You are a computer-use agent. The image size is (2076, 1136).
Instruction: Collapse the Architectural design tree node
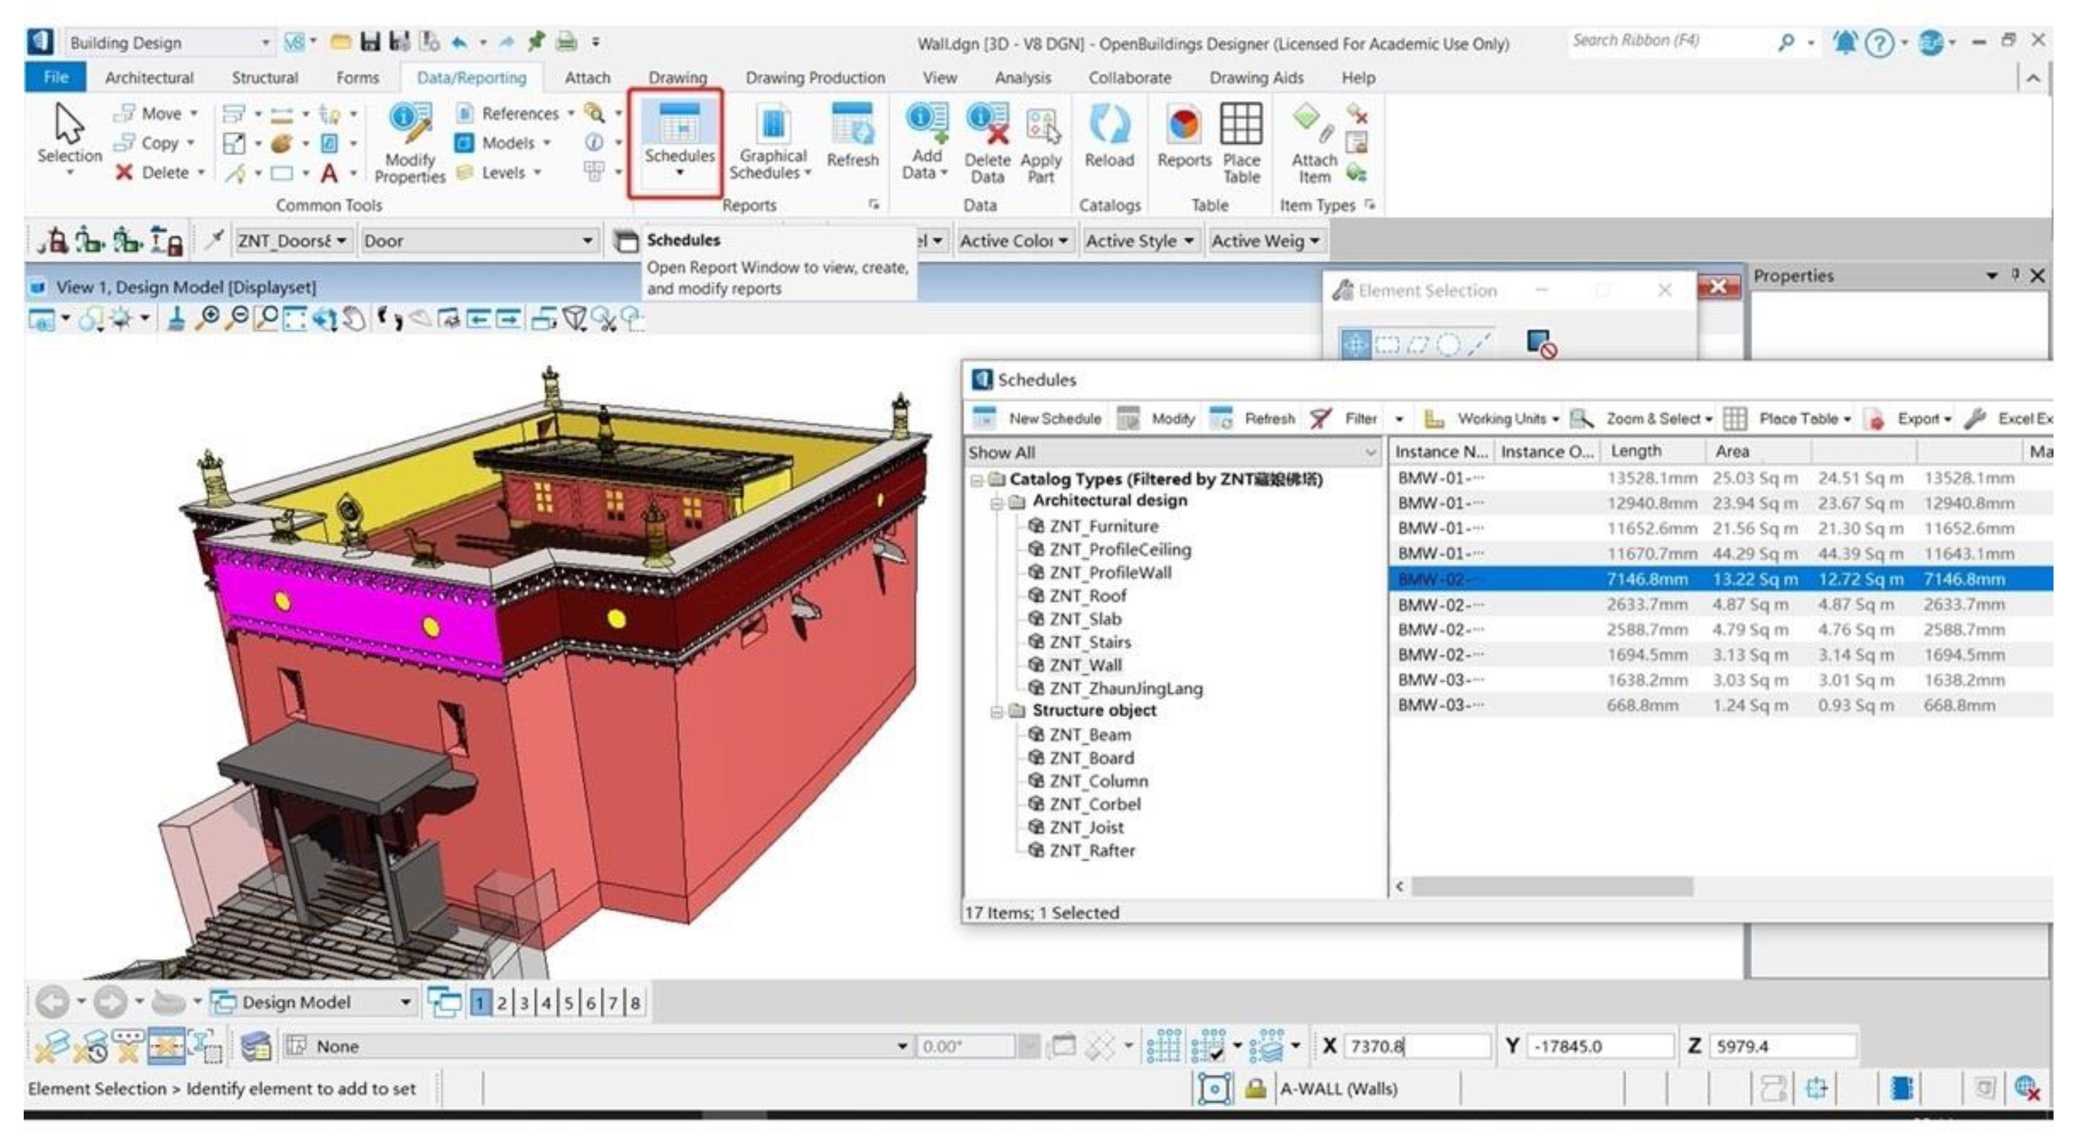coord(997,502)
